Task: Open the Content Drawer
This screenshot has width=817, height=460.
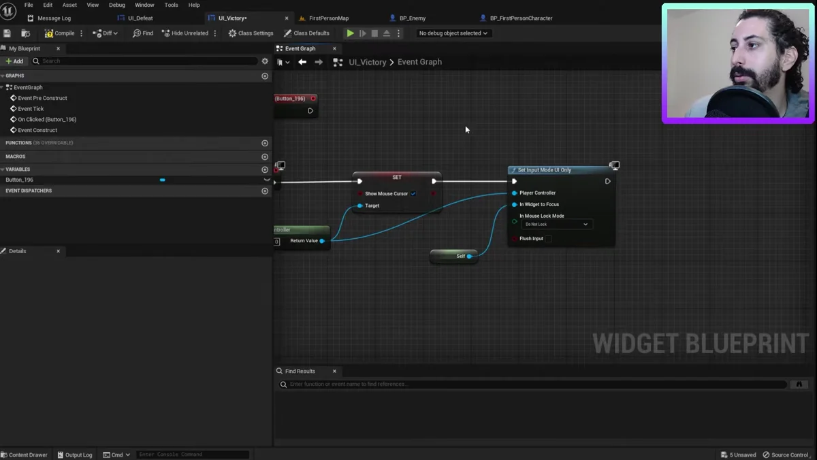Action: [25, 455]
